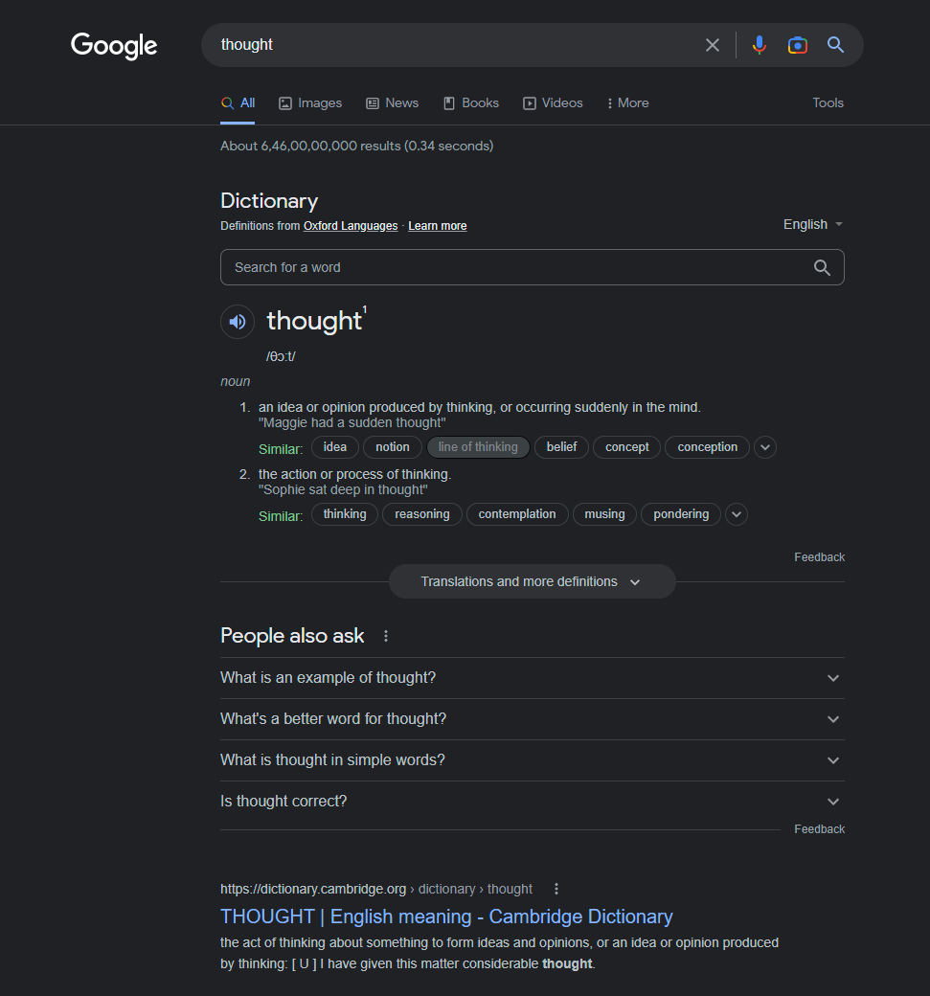Image resolution: width=930 pixels, height=996 pixels.
Task: Expand Translations and more definitions
Action: [533, 582]
